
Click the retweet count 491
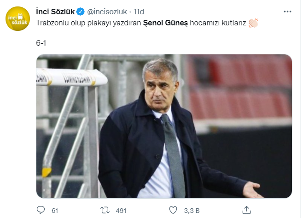[x=121, y=211]
